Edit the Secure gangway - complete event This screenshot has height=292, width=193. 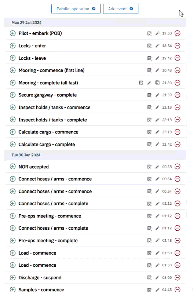pos(157,95)
